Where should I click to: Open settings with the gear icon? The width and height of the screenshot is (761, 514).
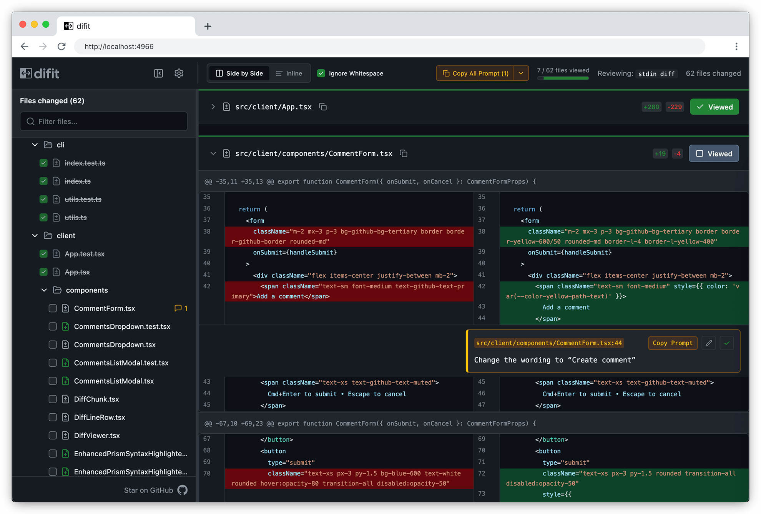point(179,73)
